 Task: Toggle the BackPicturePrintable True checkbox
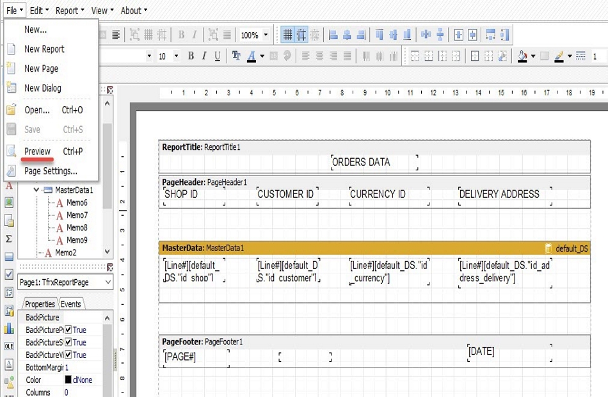pyautogui.click(x=68, y=330)
